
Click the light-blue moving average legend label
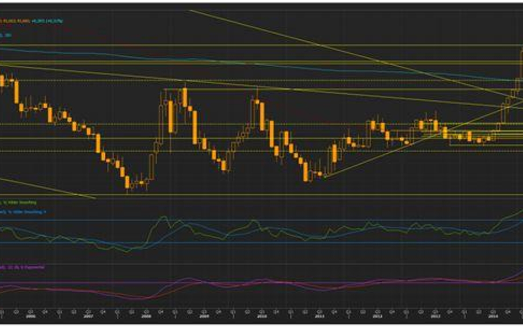6,35
